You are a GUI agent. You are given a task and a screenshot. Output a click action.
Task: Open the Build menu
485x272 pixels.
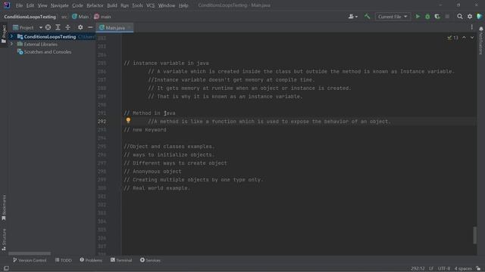click(x=112, y=5)
